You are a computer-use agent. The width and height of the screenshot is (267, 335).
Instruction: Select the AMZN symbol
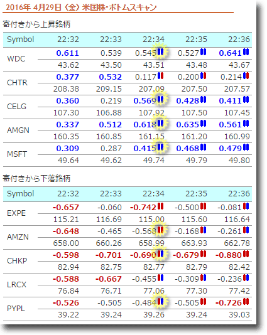click(x=18, y=237)
